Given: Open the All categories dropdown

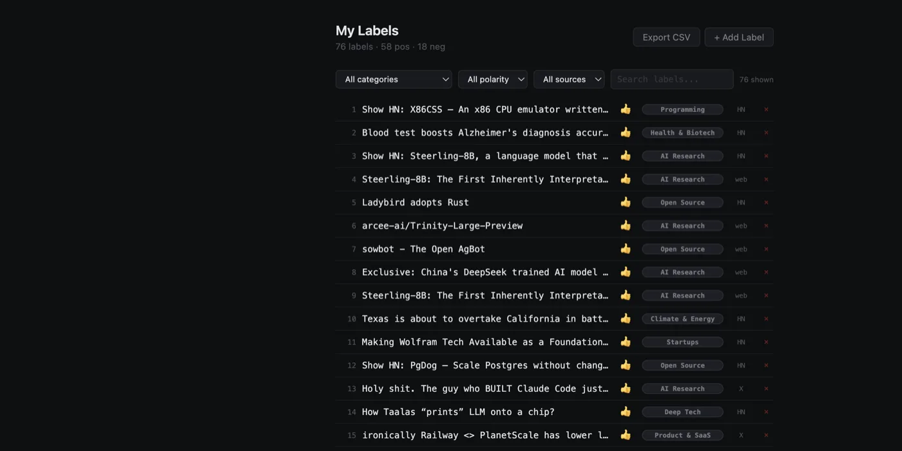Looking at the screenshot, I should (x=394, y=79).
